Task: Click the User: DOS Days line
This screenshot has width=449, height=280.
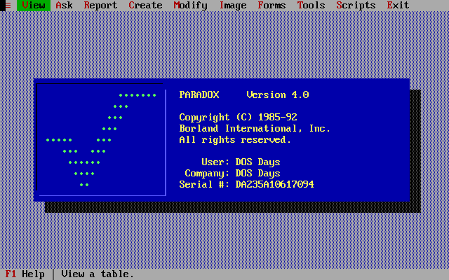Action: (241, 162)
